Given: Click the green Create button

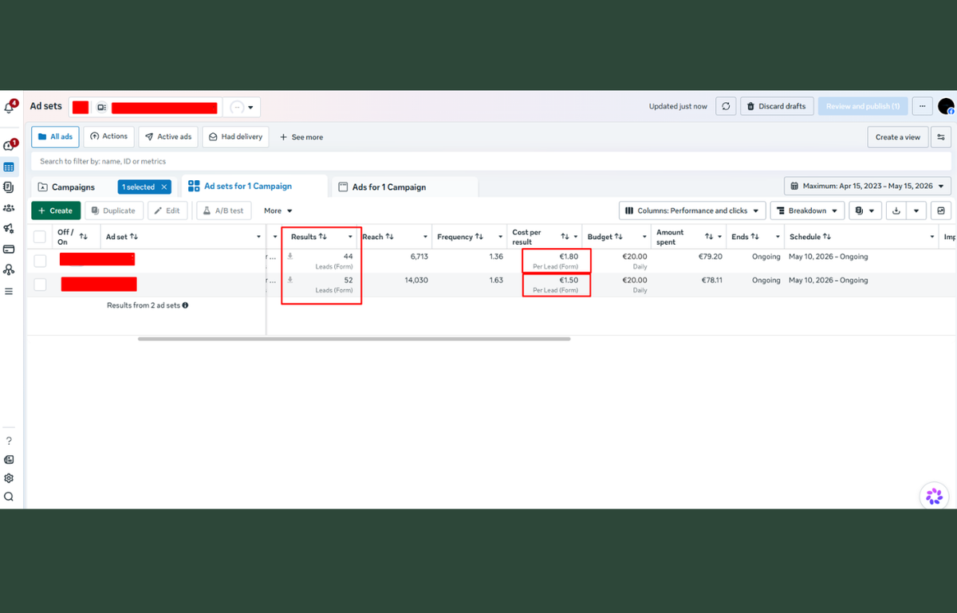Looking at the screenshot, I should [56, 210].
